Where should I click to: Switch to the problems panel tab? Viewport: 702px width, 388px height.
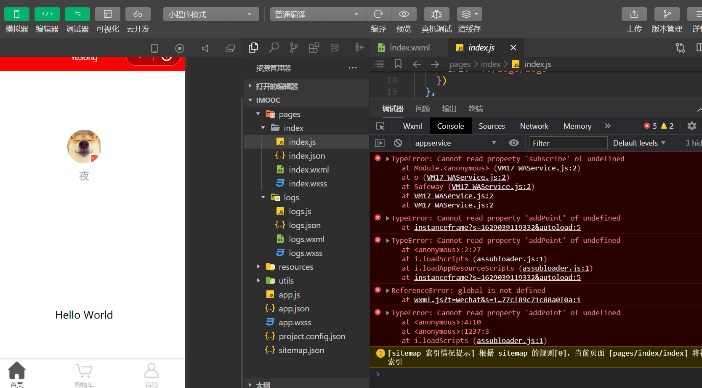(x=423, y=109)
